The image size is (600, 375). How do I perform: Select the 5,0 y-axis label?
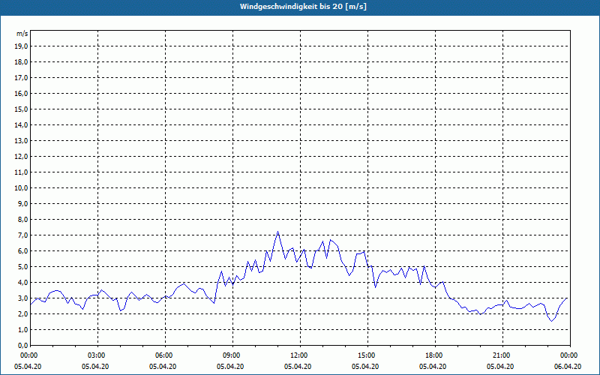22,267
